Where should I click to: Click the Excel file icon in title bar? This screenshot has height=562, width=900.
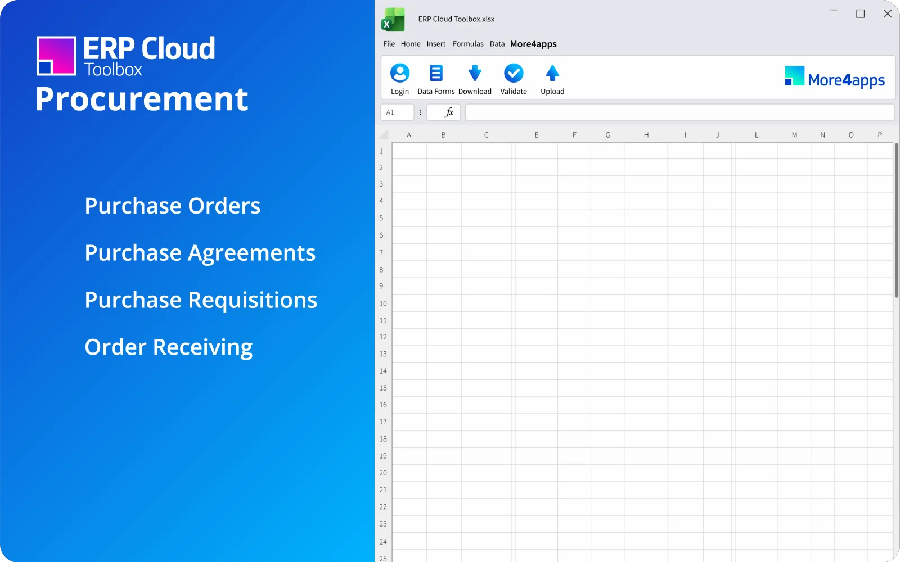[393, 20]
